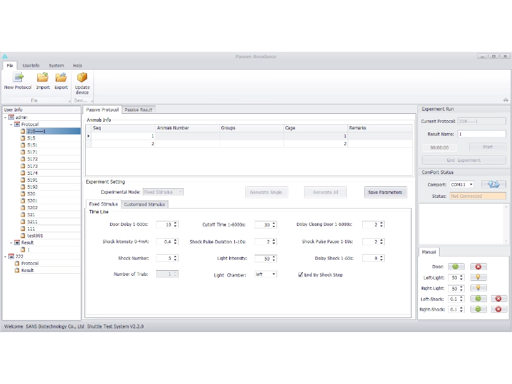
Task: Click the red Door close button
Action: click(x=477, y=266)
